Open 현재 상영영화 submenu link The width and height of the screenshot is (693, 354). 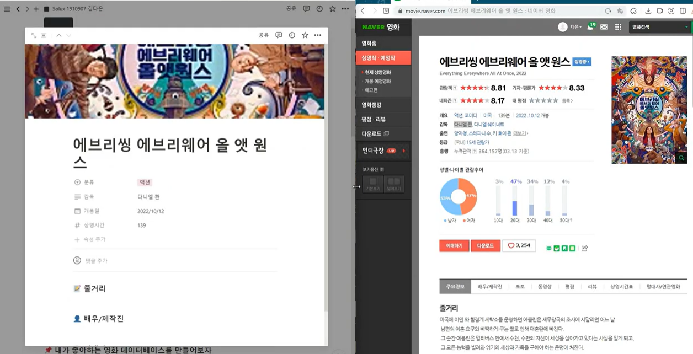(378, 72)
